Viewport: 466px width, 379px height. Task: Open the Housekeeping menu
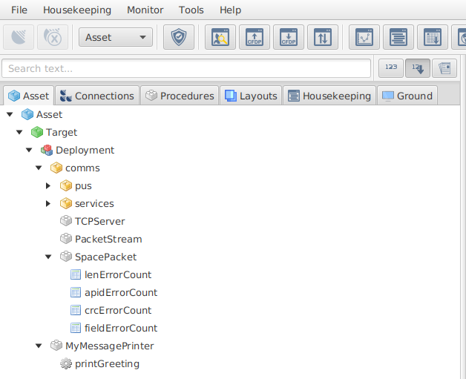[77, 10]
